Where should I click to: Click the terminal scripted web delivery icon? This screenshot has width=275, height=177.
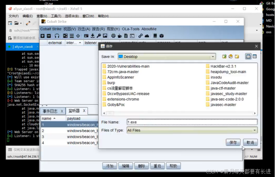point(132,36)
